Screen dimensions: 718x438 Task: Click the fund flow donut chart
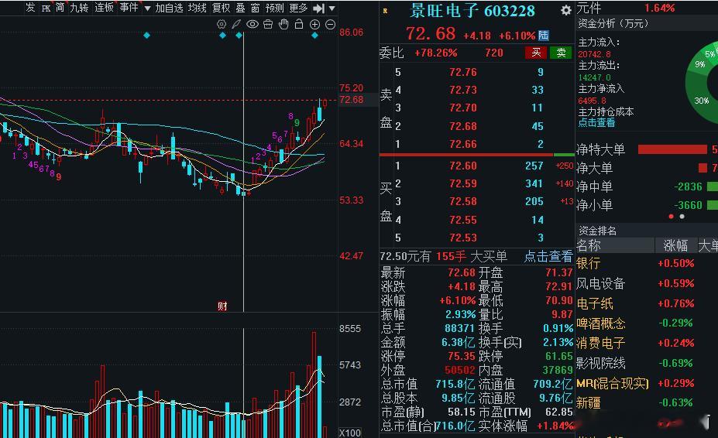point(702,82)
